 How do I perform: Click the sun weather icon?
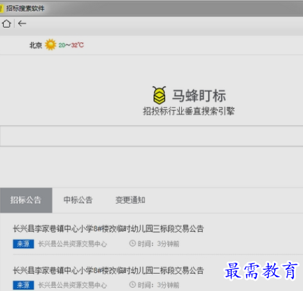[x=51, y=45]
